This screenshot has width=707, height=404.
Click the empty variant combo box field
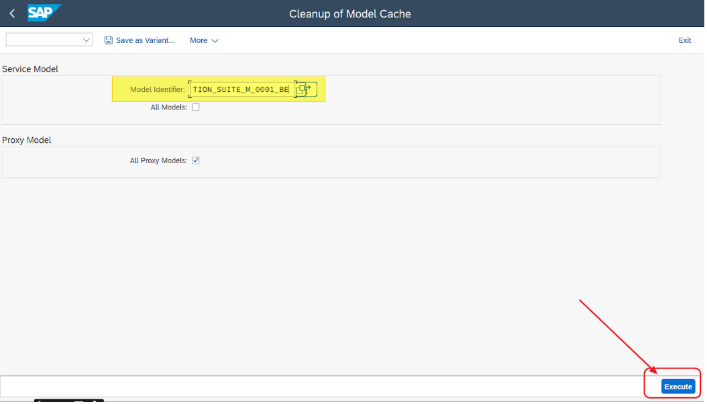click(x=43, y=40)
